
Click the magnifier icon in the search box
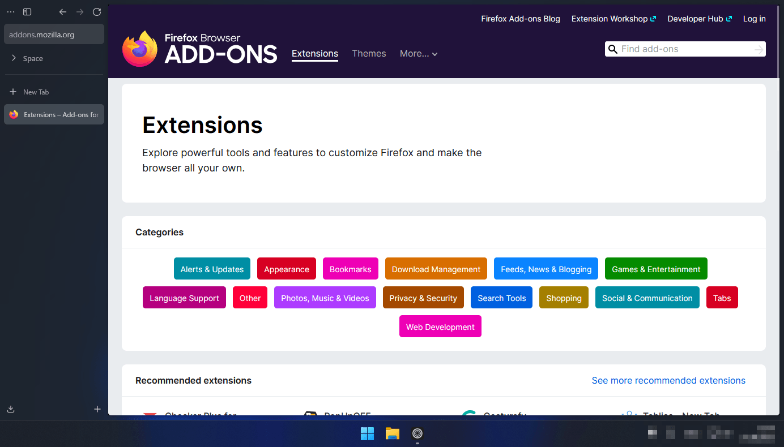pyautogui.click(x=612, y=49)
